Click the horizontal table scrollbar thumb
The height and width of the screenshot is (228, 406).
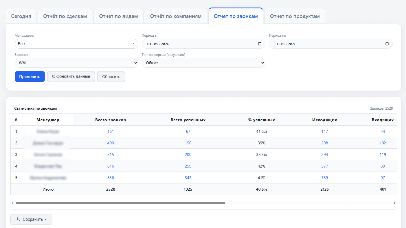click(120, 203)
